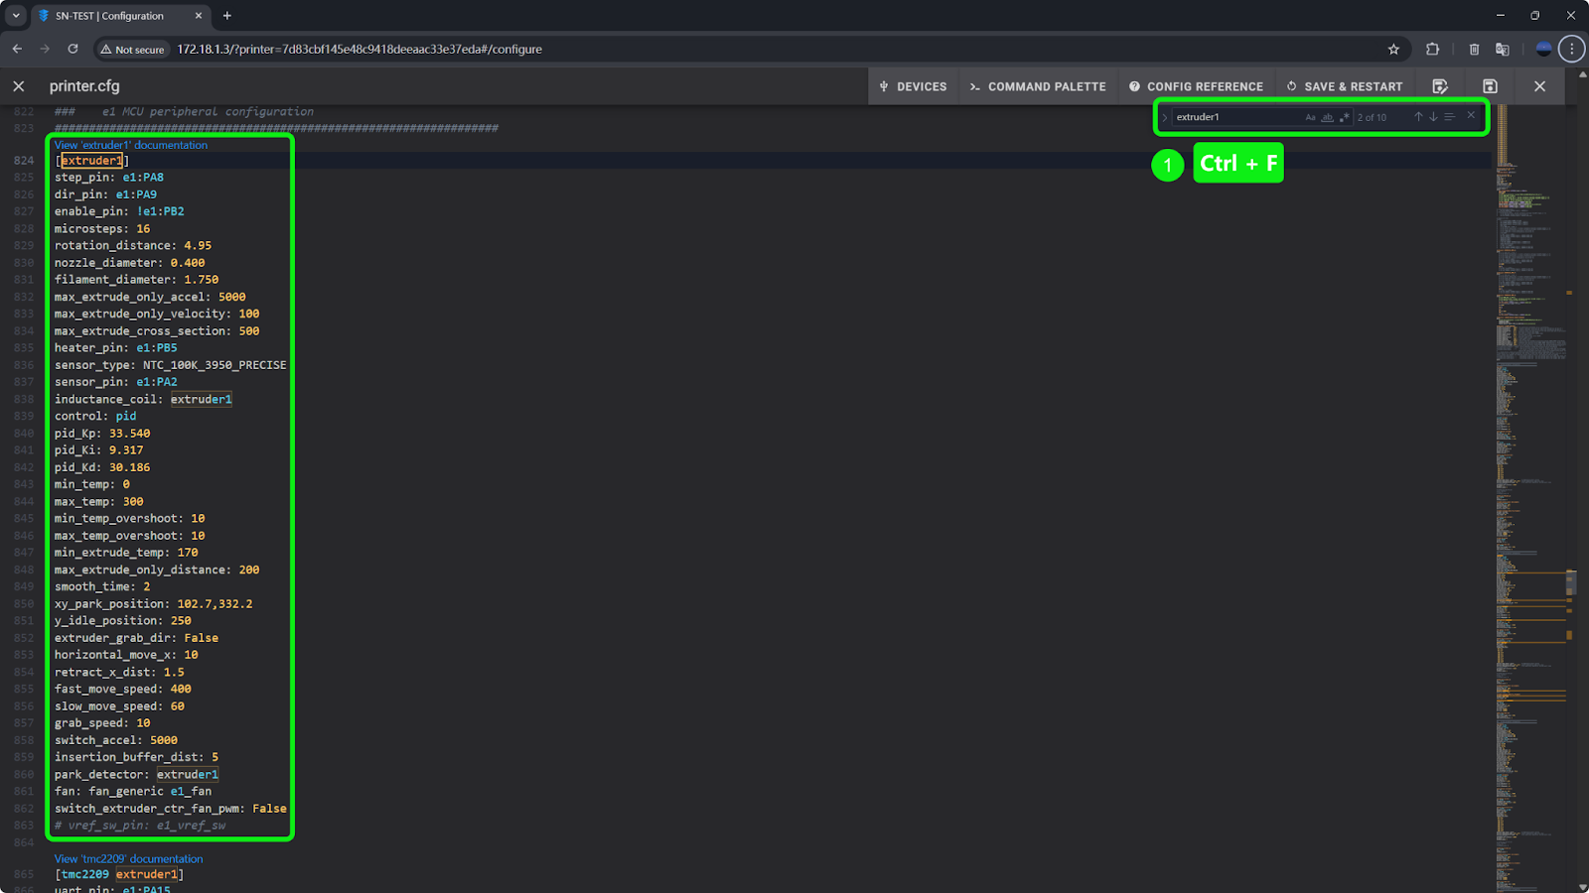Click Save & Restart button

[1345, 86]
